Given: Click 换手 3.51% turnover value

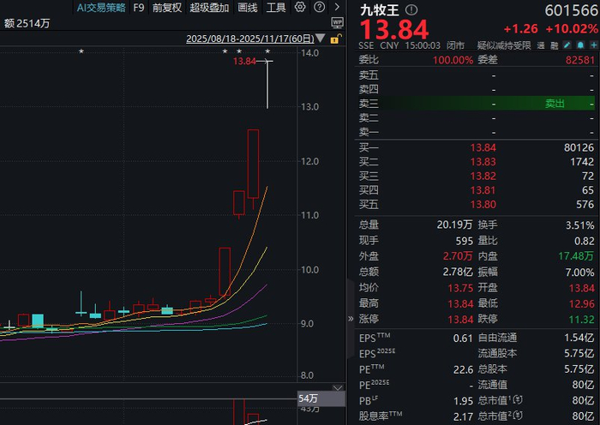Looking at the screenshot, I should [579, 225].
